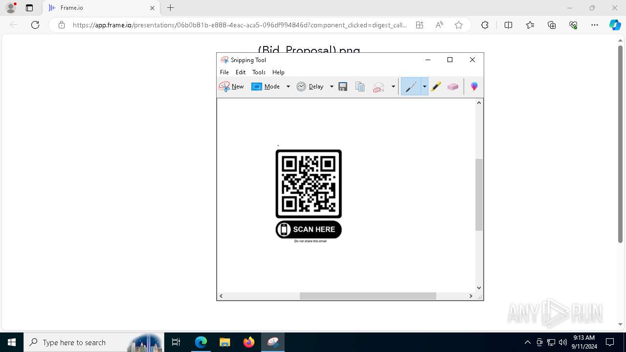
Task: Save the snip with floppy icon
Action: point(343,87)
